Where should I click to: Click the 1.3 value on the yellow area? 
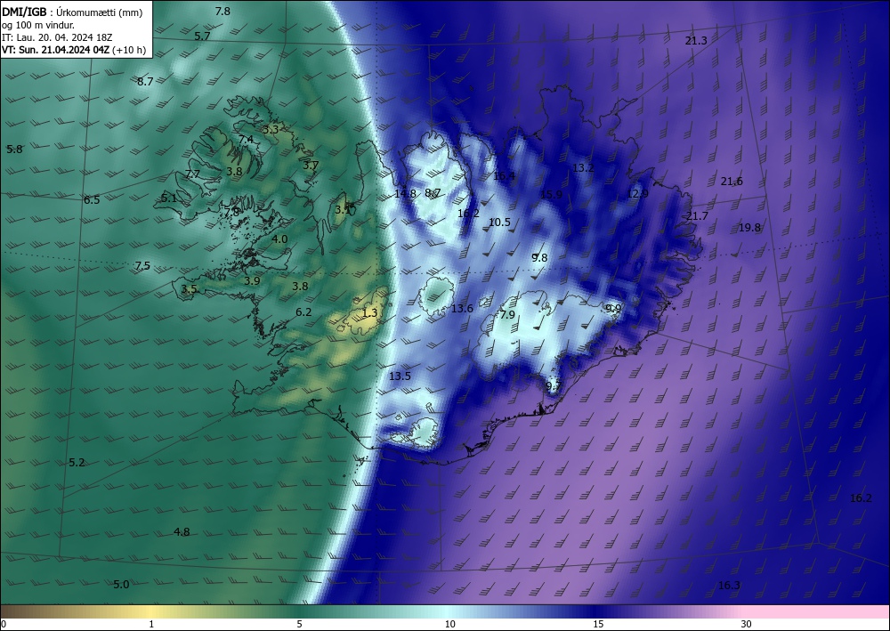click(x=369, y=312)
